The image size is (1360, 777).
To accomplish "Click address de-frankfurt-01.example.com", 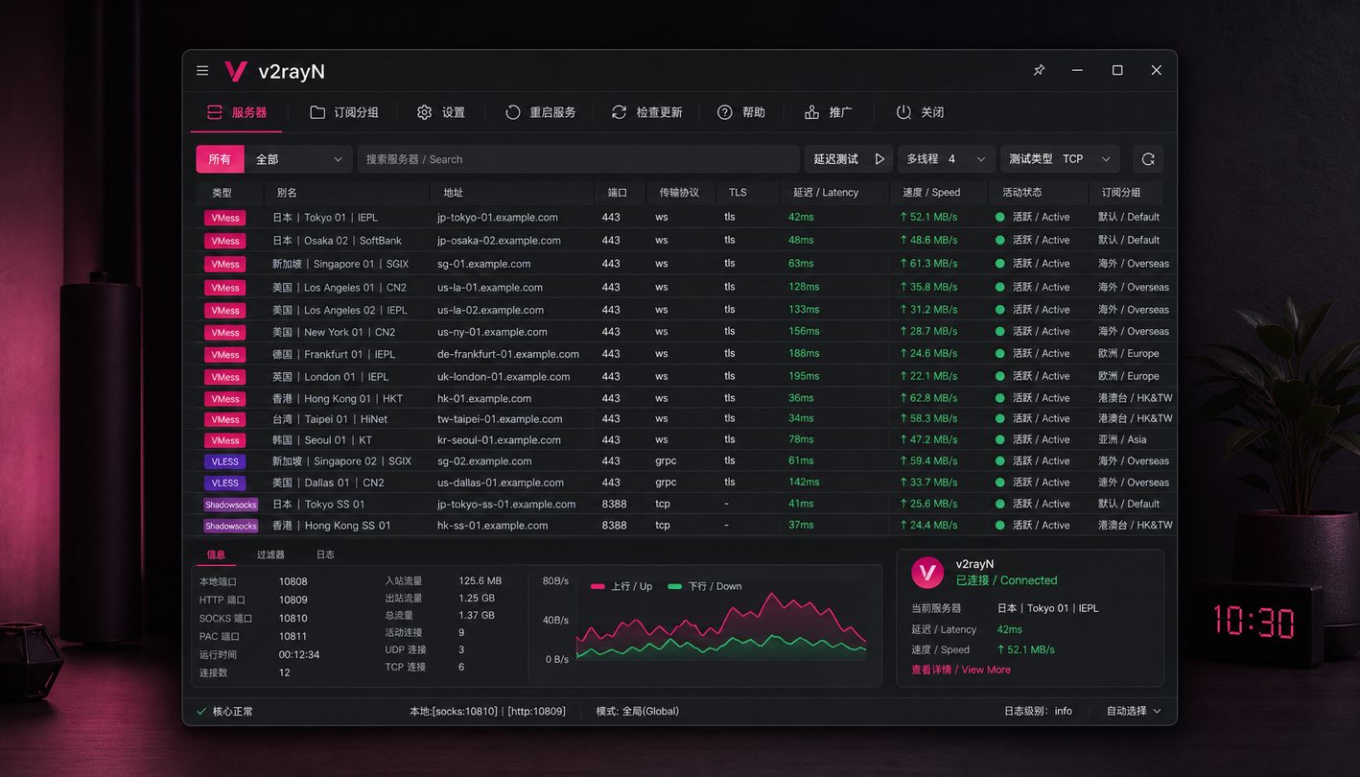I will pyautogui.click(x=508, y=354).
